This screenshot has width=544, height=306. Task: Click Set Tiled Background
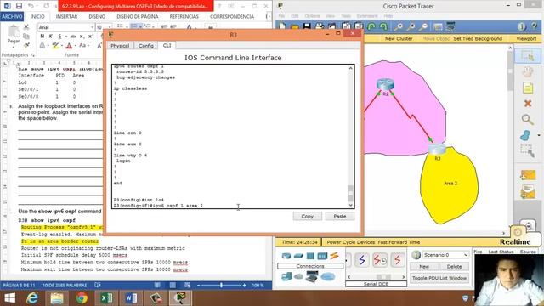478,39
